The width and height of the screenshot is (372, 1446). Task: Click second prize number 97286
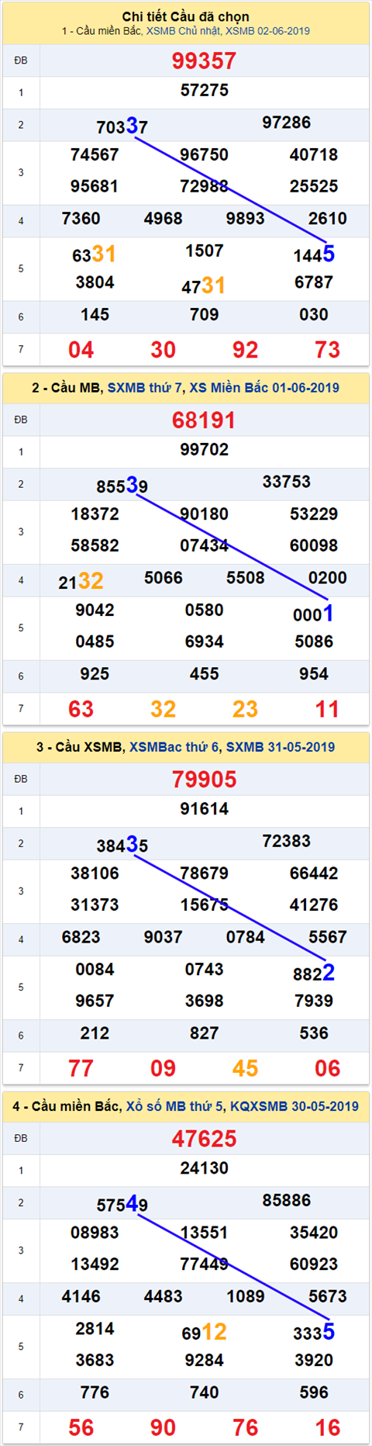[x=287, y=123]
